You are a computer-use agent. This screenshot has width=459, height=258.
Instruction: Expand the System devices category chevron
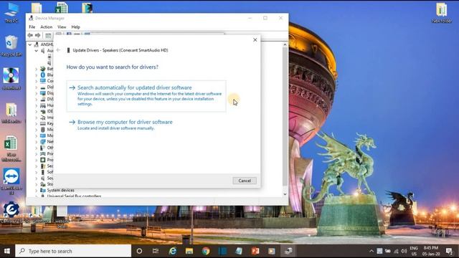[x=36, y=190]
